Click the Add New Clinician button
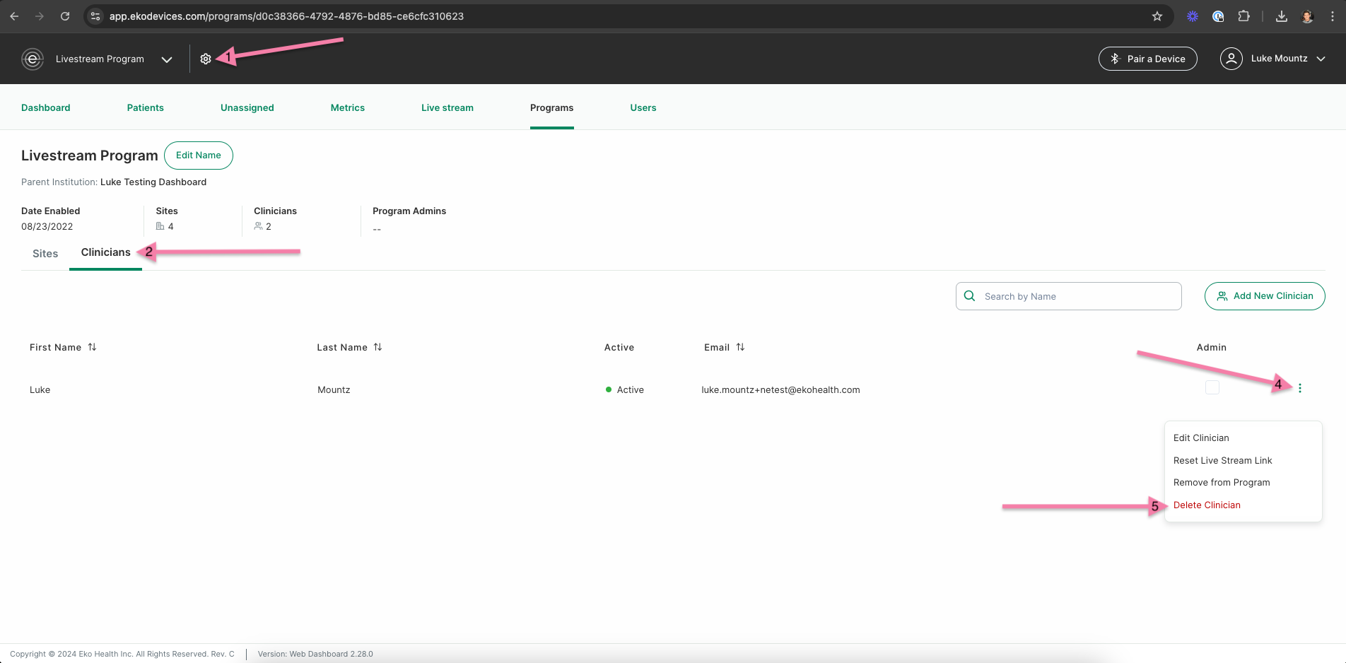The width and height of the screenshot is (1346, 663). [1265, 296]
